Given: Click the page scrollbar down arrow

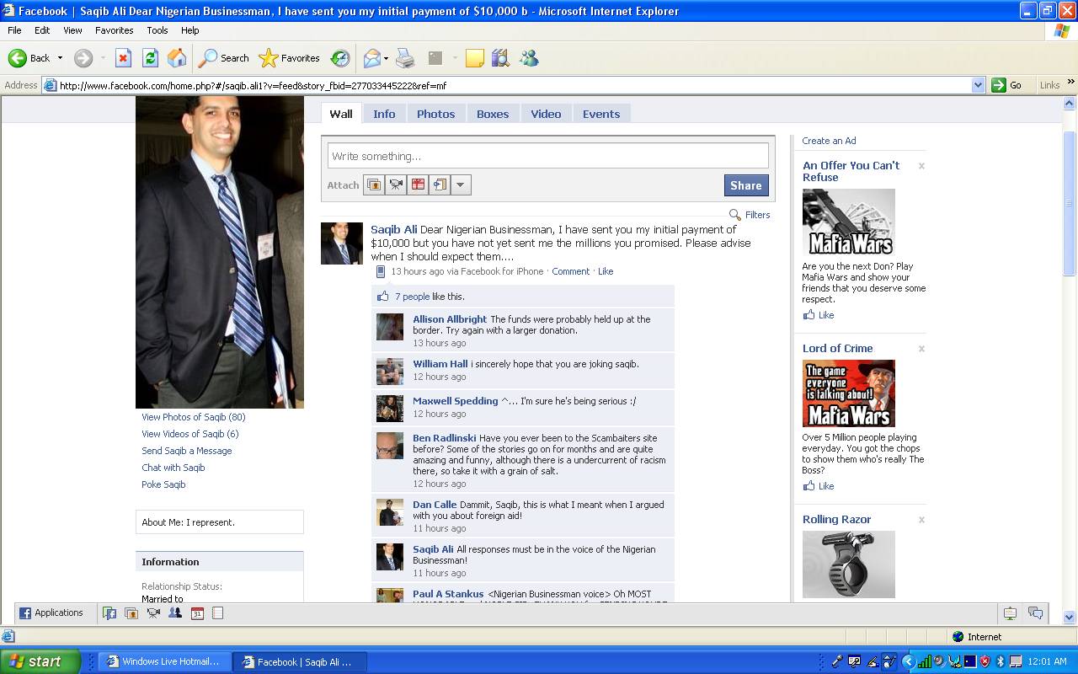Looking at the screenshot, I should click(x=1070, y=617).
